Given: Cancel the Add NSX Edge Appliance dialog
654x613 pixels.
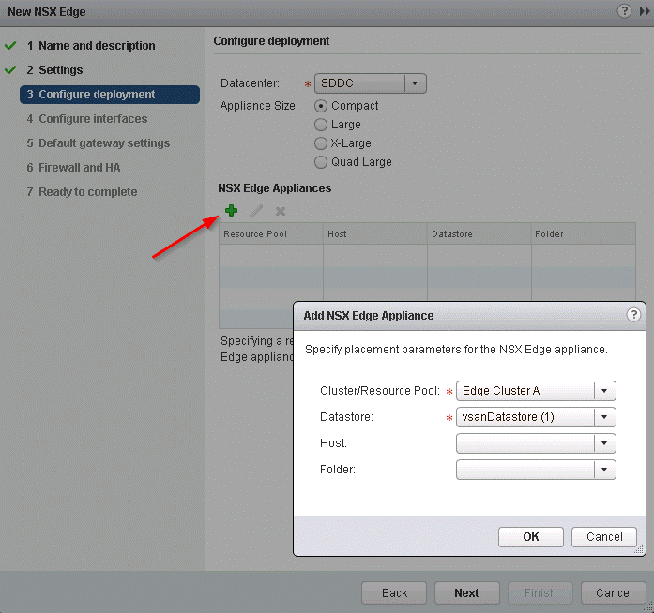Looking at the screenshot, I should pyautogui.click(x=604, y=537).
